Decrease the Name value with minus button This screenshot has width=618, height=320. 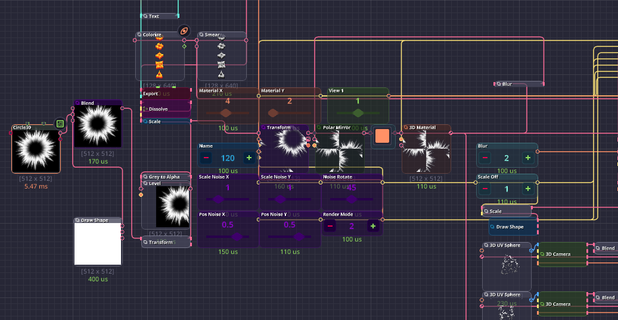pyautogui.click(x=206, y=158)
